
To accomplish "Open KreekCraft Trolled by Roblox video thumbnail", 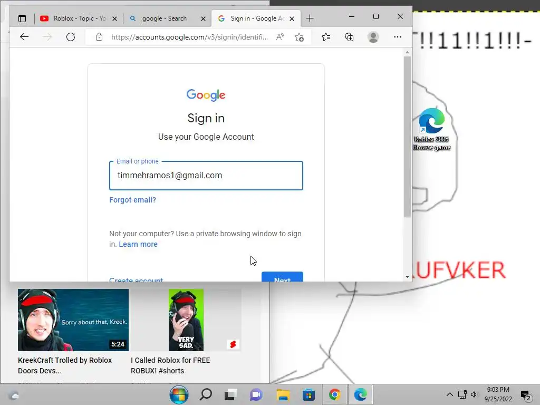I will point(73,320).
